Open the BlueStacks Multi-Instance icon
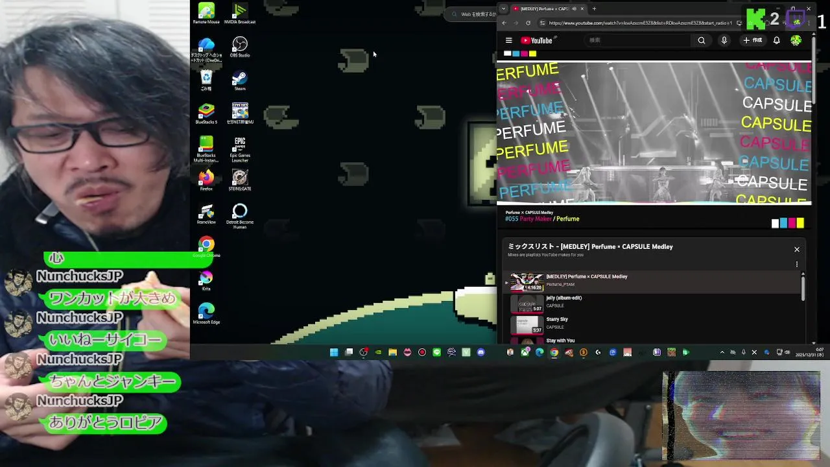 coord(206,149)
